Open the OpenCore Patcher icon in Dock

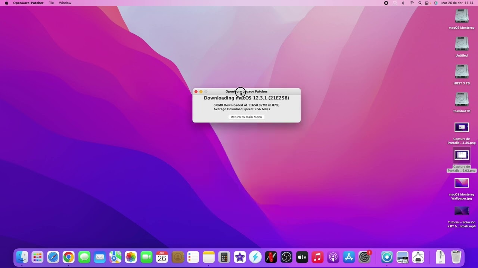[x=387, y=257]
